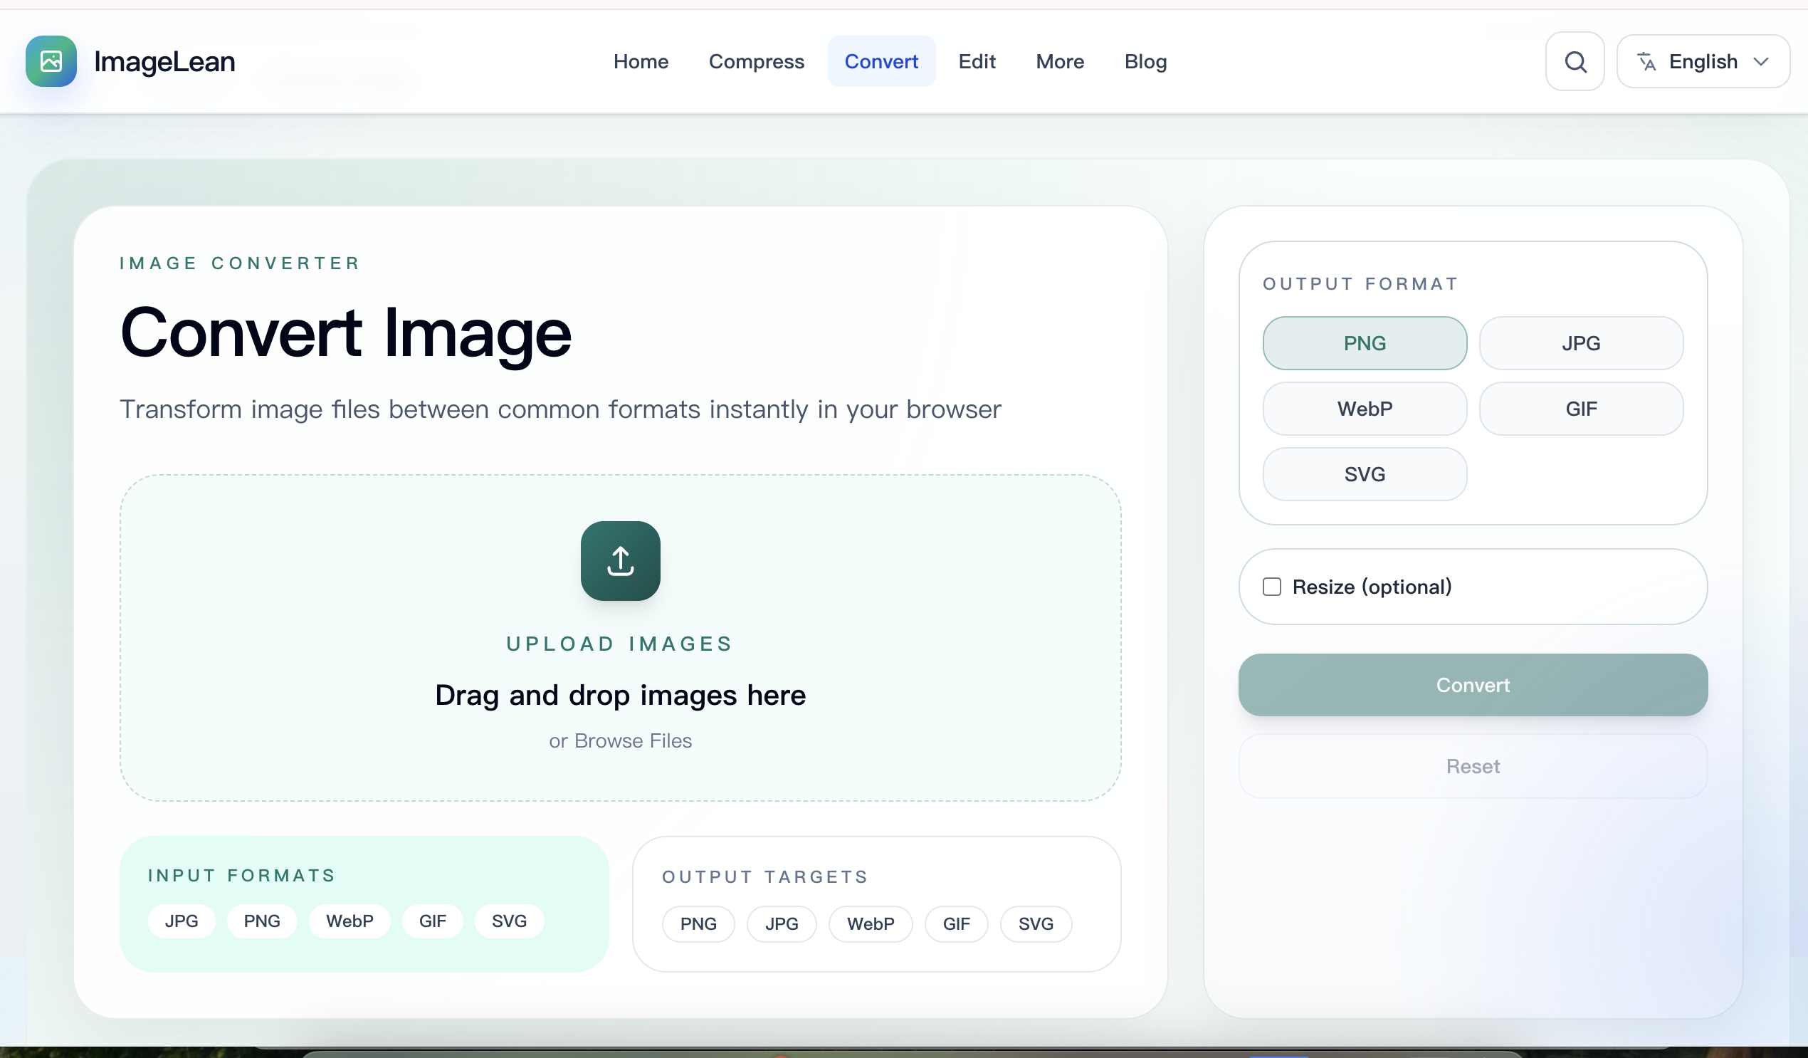
Task: Click the SVG pill under Output Targets
Action: coord(1036,923)
